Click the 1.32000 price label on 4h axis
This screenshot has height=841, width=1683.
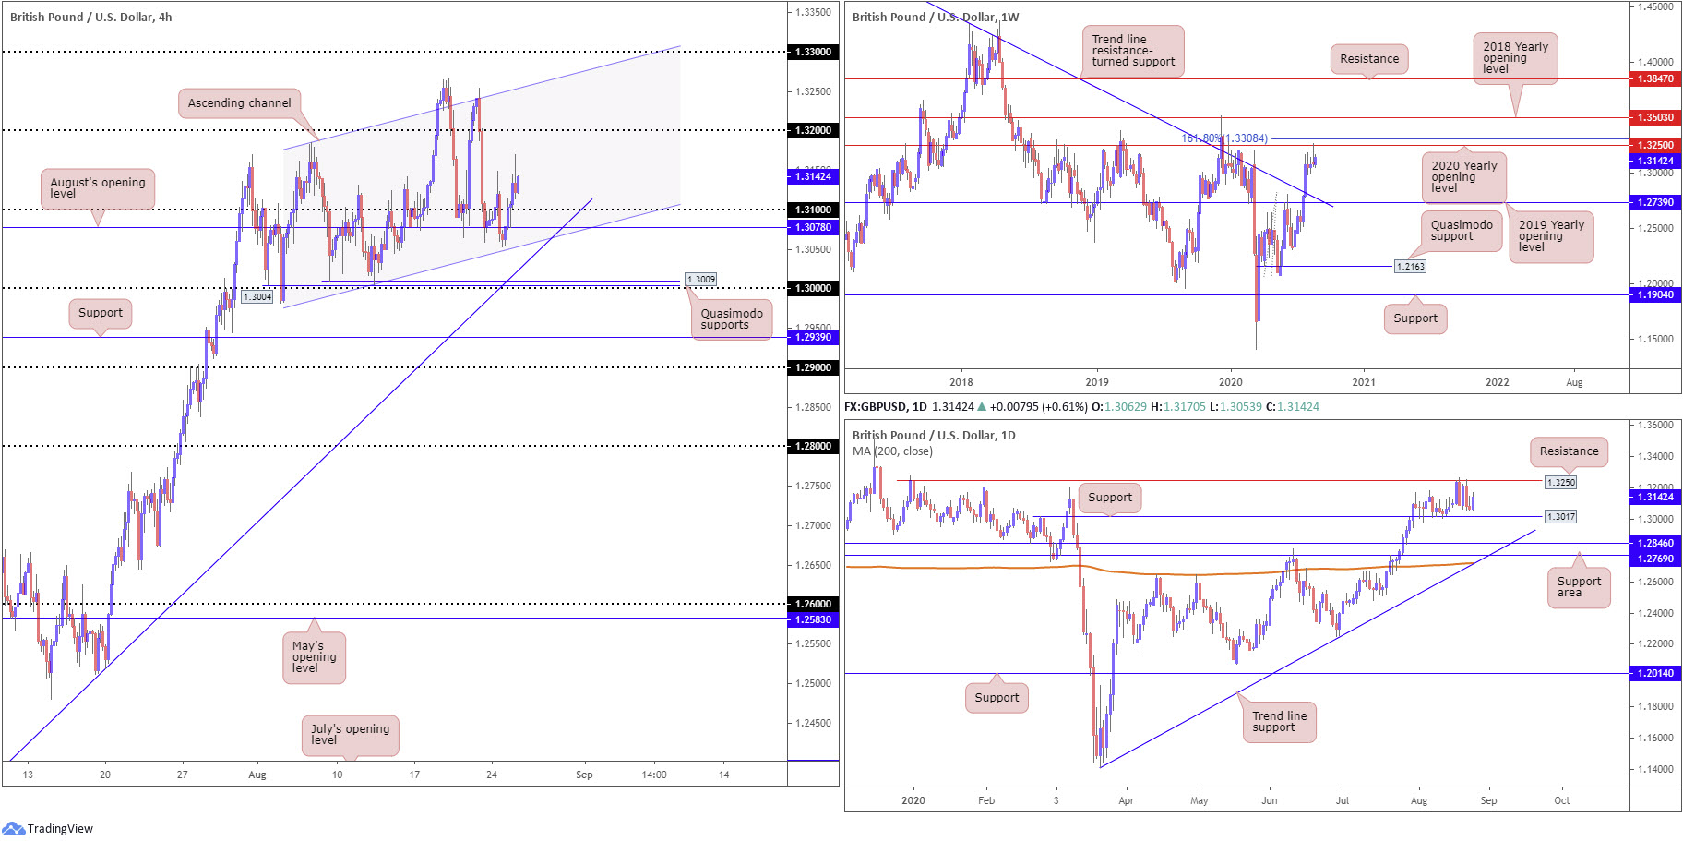click(x=813, y=130)
